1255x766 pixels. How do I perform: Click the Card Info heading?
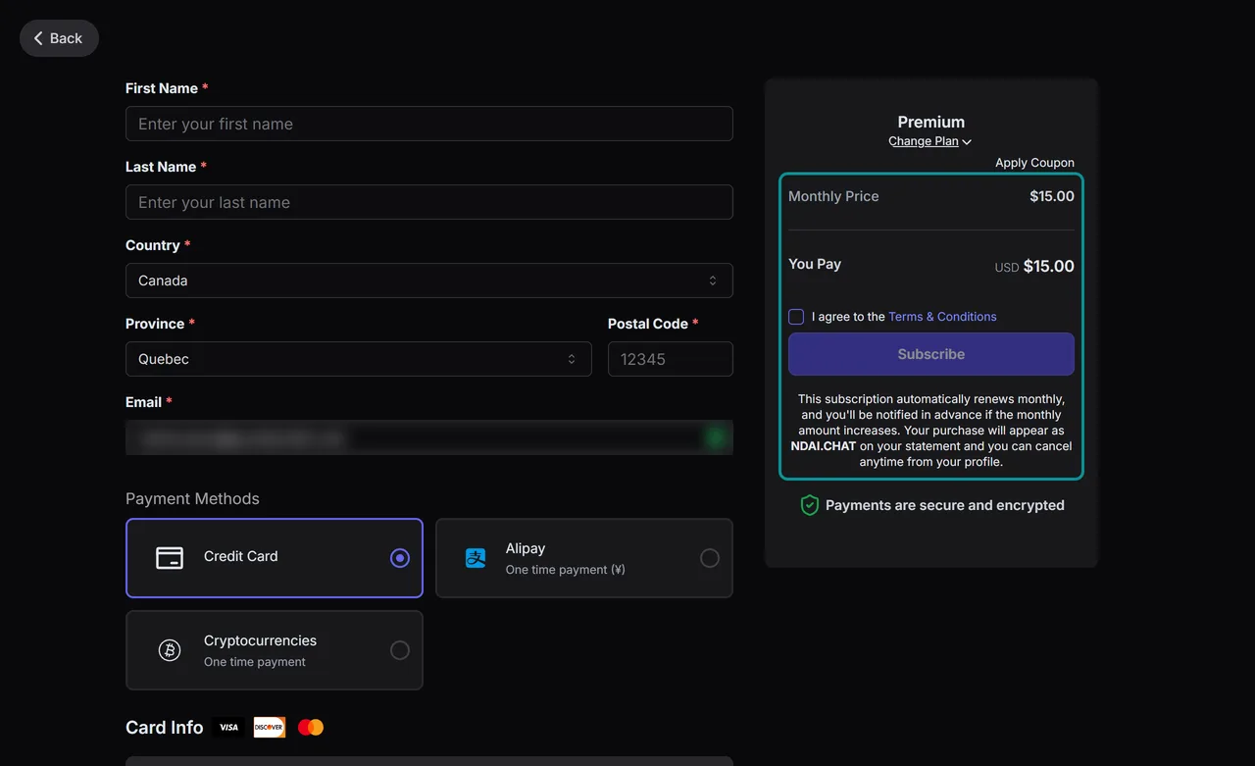(164, 727)
